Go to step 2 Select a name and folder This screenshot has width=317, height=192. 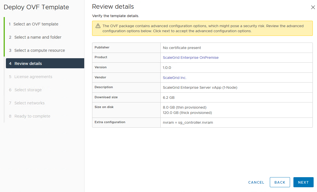[35, 37]
